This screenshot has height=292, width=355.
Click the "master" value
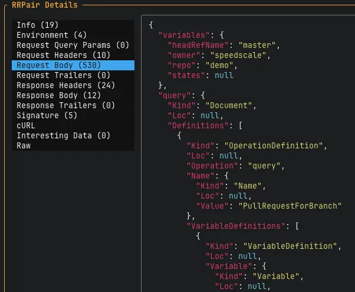click(x=257, y=45)
